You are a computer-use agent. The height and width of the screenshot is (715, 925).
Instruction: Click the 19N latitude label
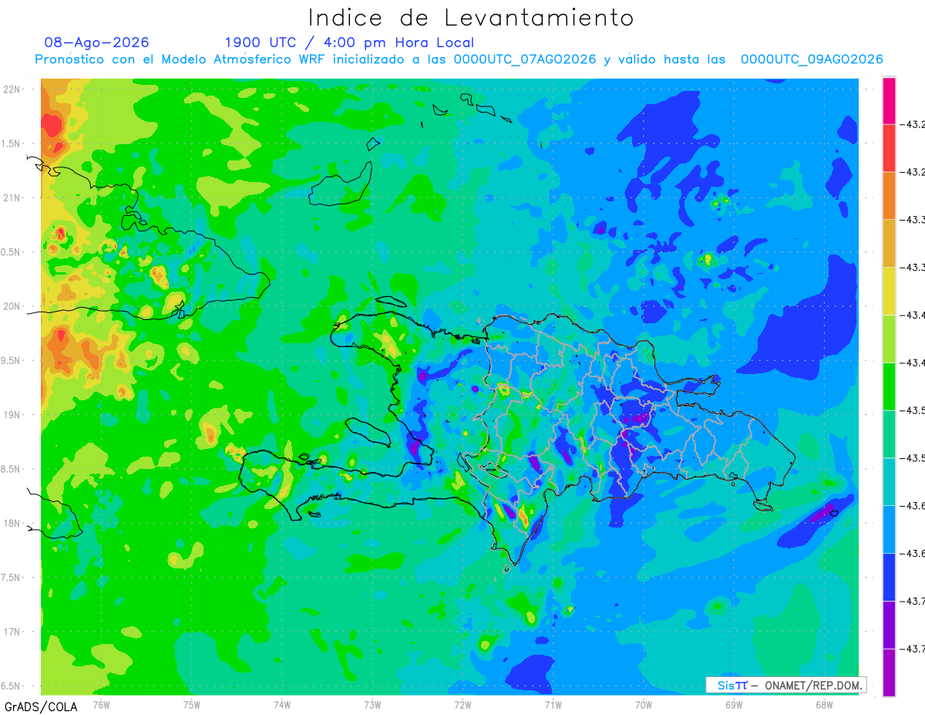coord(12,415)
